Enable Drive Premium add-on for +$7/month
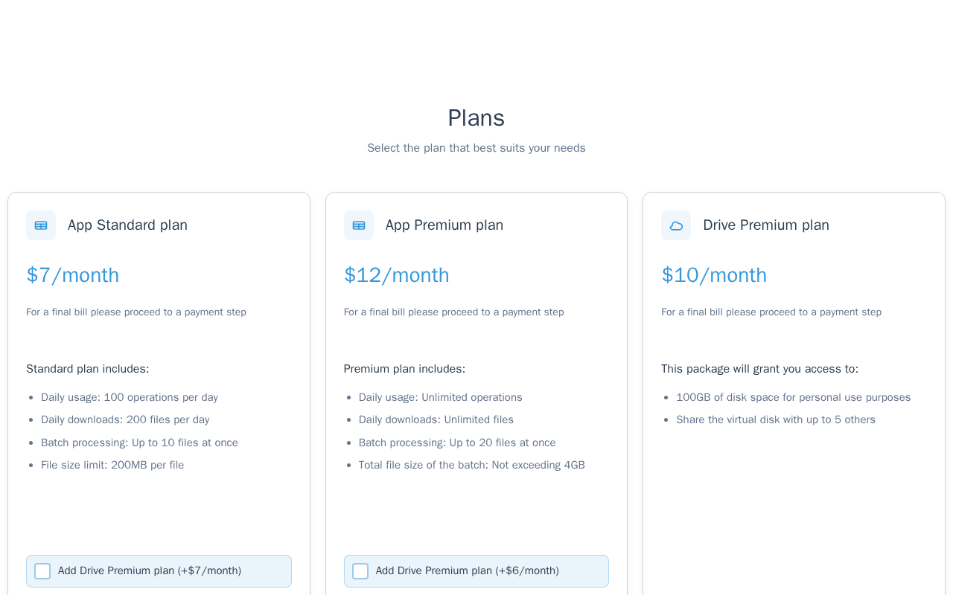This screenshot has width=953, height=595. (42, 571)
